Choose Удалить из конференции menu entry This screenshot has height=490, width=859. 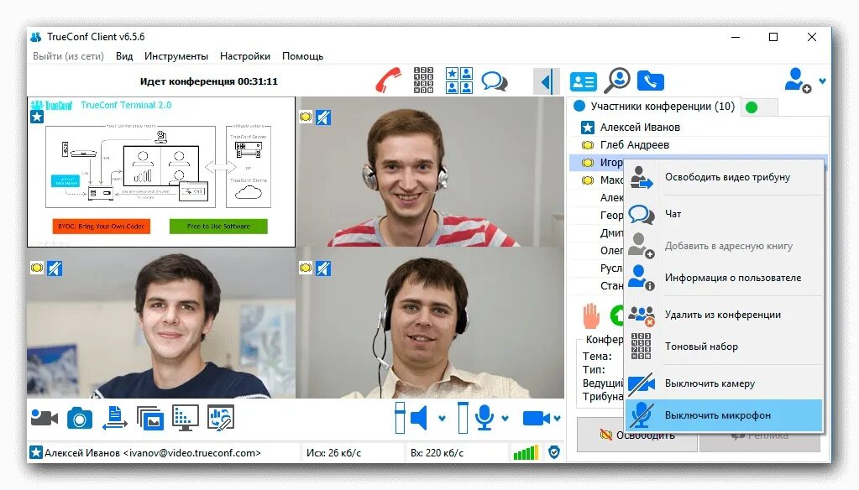tap(724, 315)
